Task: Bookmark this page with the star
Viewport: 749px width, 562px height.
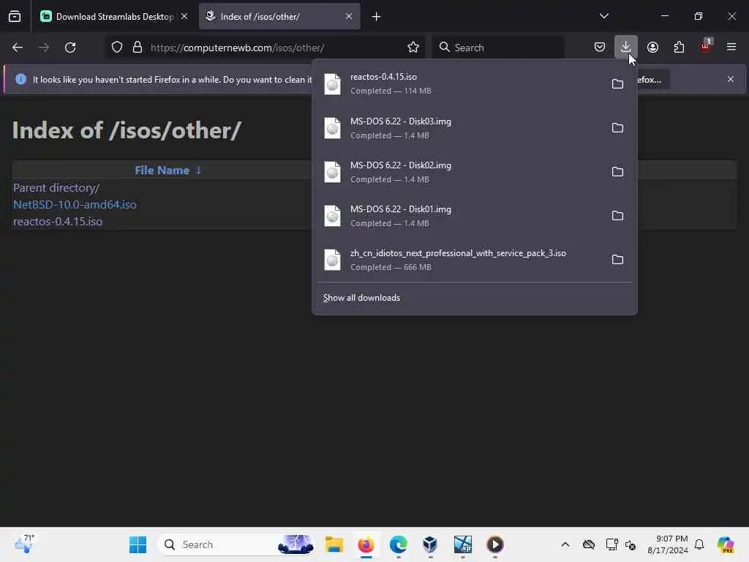Action: [x=413, y=48]
